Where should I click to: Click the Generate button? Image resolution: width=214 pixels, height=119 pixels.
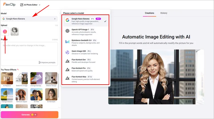[30, 115]
